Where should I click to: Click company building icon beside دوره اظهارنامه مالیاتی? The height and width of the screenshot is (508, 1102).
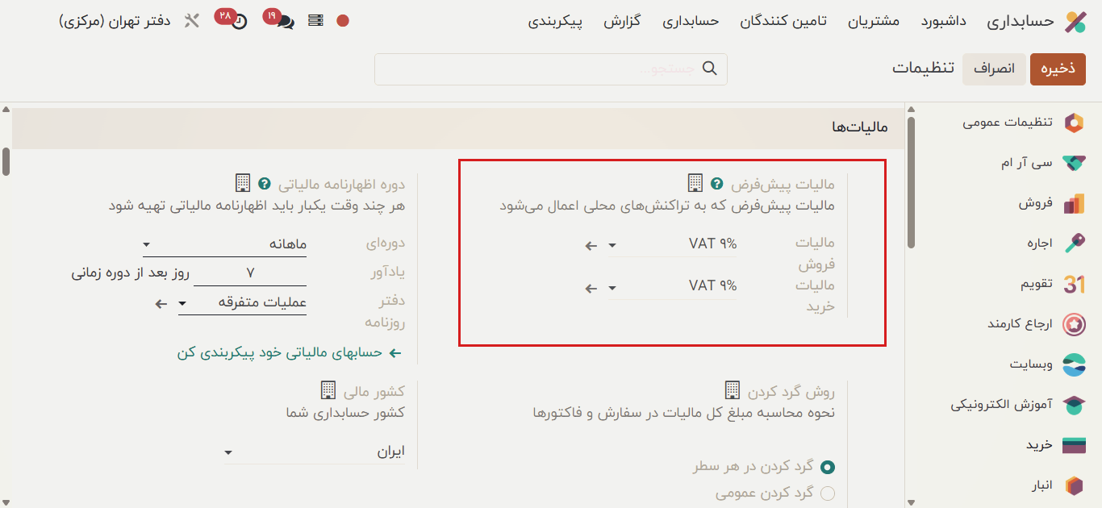(x=243, y=183)
